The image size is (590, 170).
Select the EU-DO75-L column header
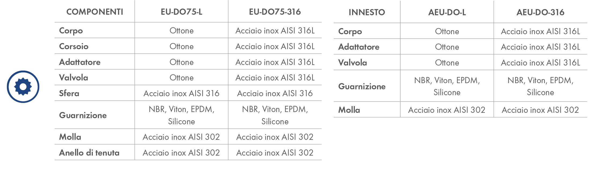coord(182,12)
